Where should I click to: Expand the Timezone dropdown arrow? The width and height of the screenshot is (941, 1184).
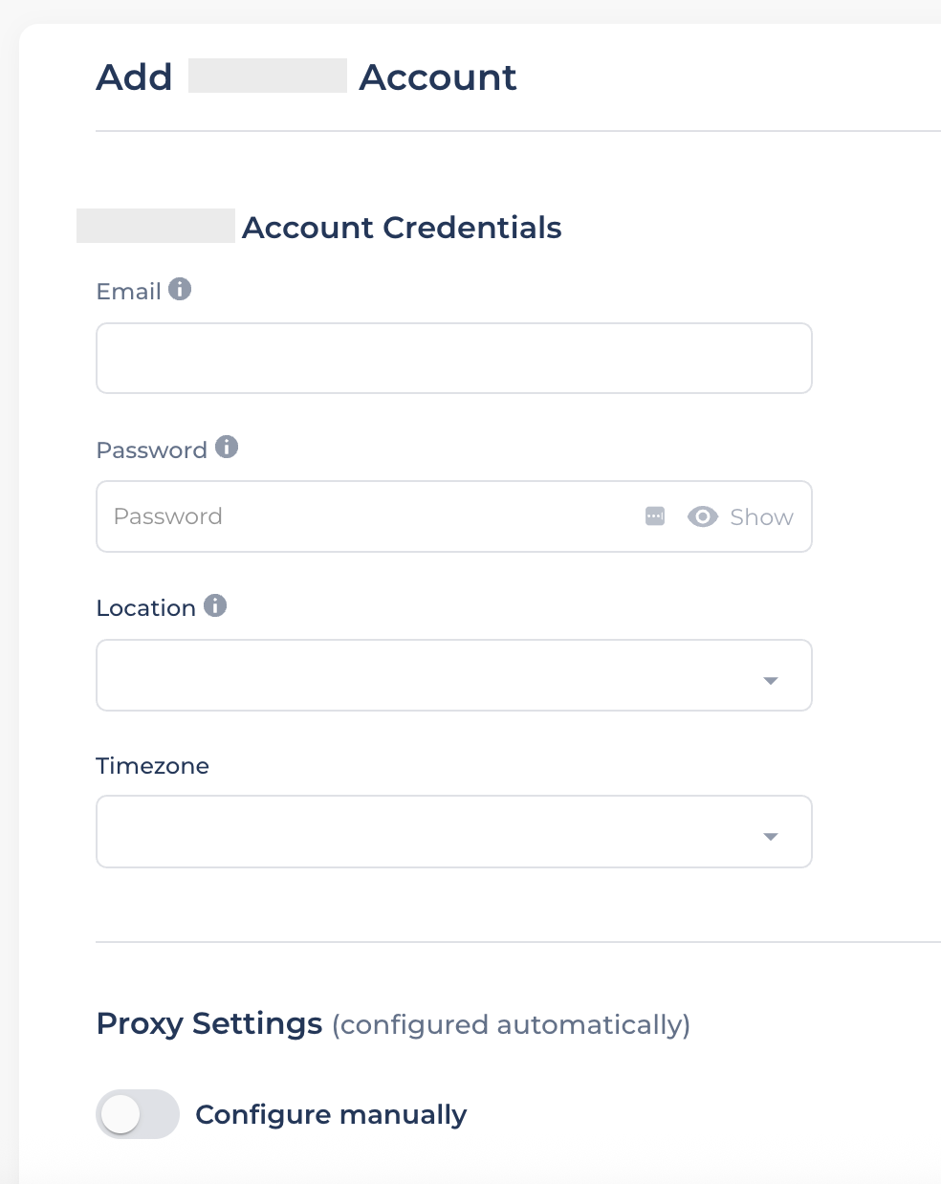pos(771,837)
